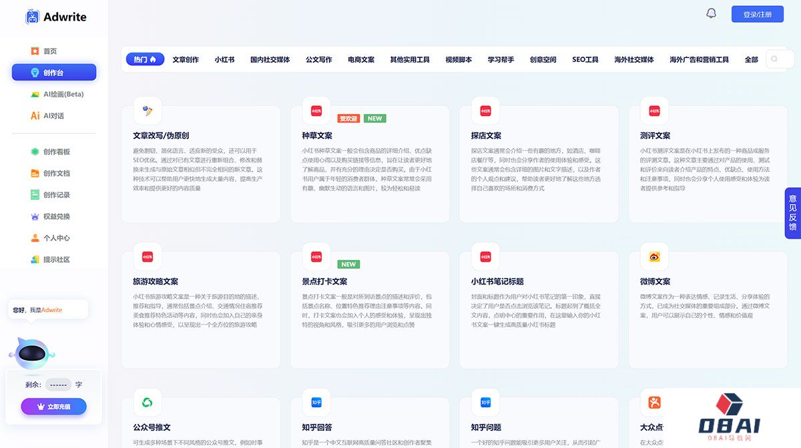Open the 种草文案 card title
Image resolution: width=801 pixels, height=448 pixels.
point(317,136)
